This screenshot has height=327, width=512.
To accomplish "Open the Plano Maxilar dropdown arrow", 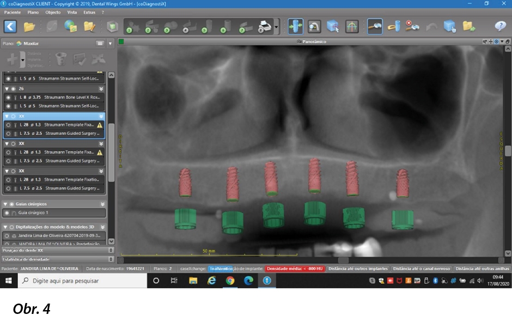I will tap(111, 43).
